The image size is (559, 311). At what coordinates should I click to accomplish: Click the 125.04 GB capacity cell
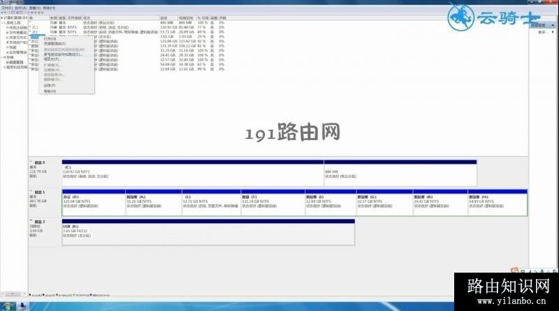[x=168, y=41]
